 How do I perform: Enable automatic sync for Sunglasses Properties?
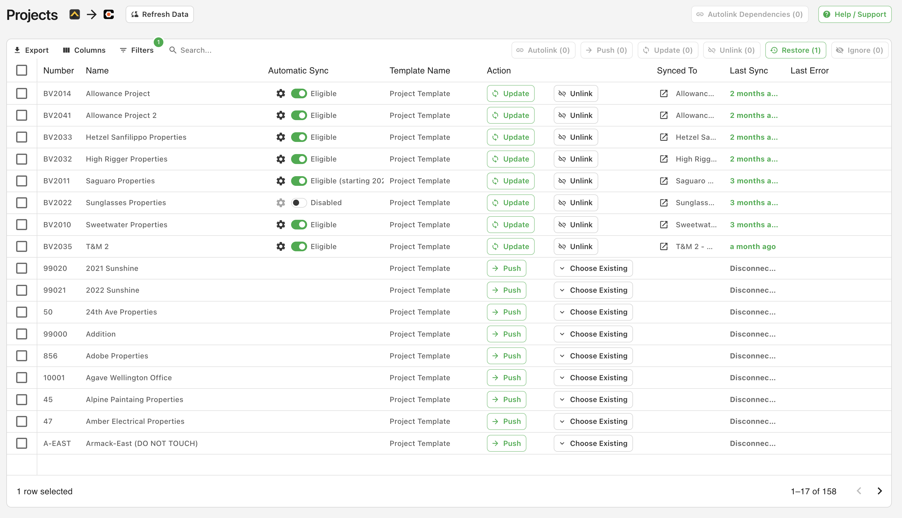coord(299,203)
